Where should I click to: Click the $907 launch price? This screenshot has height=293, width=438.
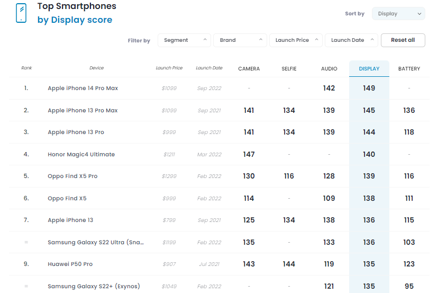pos(169,264)
